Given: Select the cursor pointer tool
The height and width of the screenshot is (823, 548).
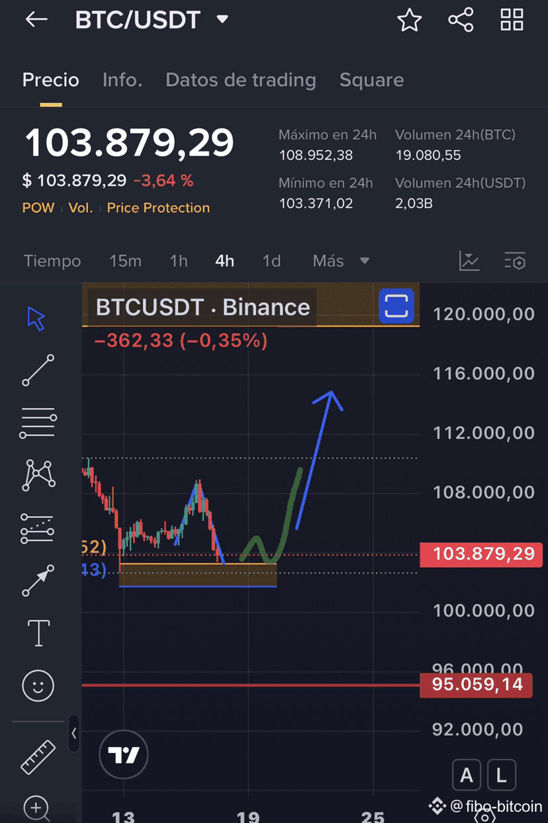Looking at the screenshot, I should click(36, 318).
